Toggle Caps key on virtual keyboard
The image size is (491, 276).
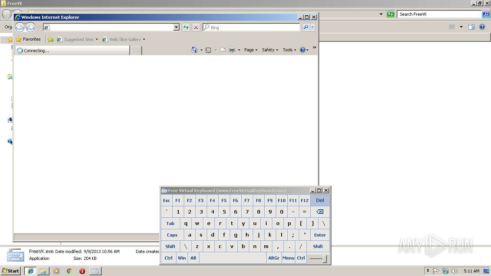click(x=172, y=235)
